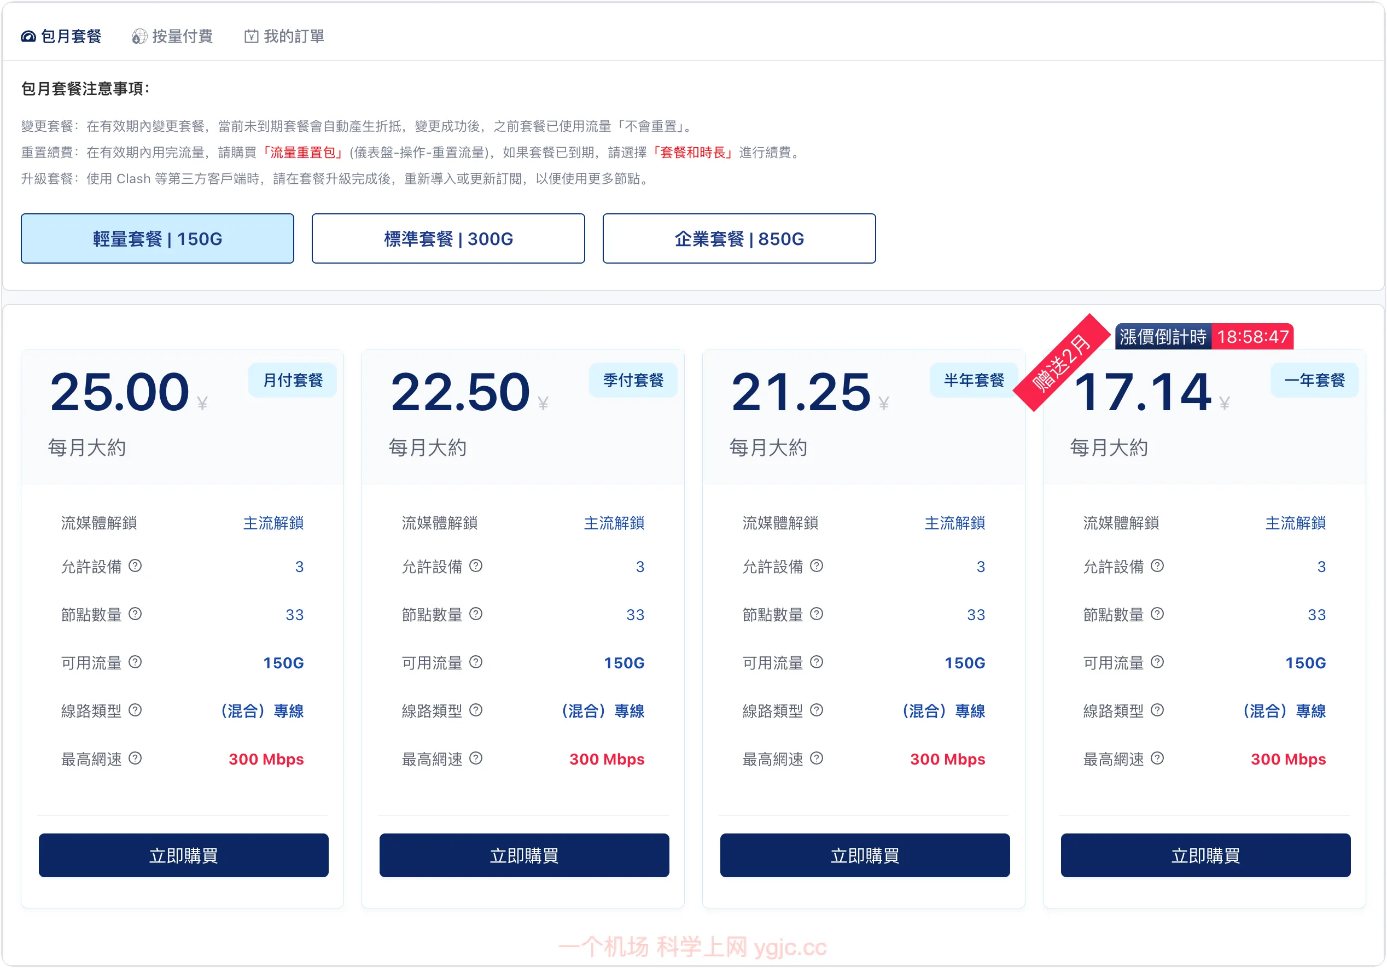Click help icon beside 允許設備 in monthly plan

pos(135,565)
